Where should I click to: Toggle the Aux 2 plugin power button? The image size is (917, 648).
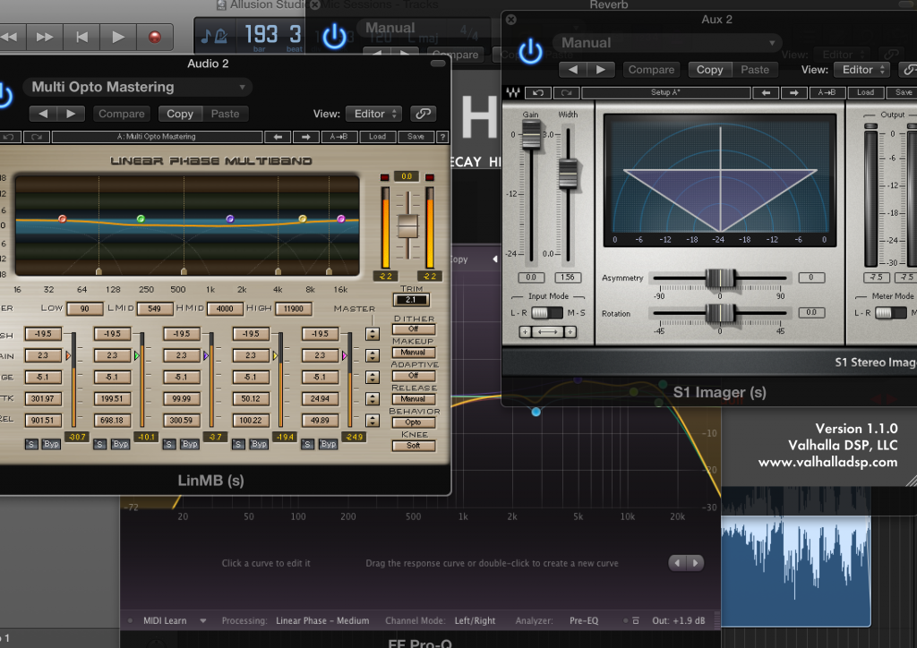point(530,51)
